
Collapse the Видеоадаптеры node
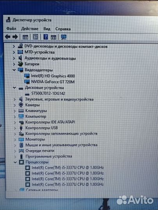(x=14, y=70)
